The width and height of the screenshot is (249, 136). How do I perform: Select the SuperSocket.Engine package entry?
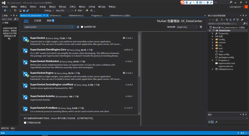click(x=80, y=76)
